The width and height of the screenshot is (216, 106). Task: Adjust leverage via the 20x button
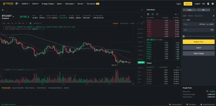coord(203,10)
